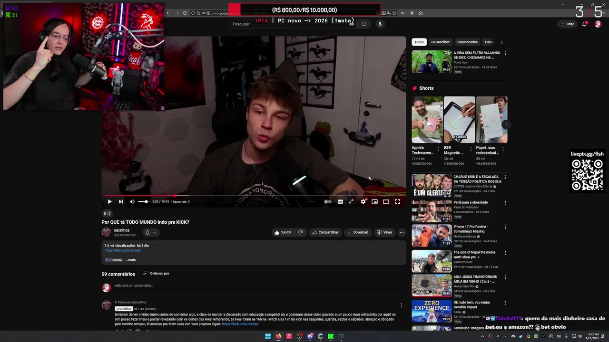Show more Shorts with right arrow
Screen dimensions: 609x342
(506, 124)
